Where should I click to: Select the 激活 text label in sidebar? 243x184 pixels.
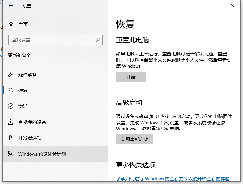coord(23,106)
